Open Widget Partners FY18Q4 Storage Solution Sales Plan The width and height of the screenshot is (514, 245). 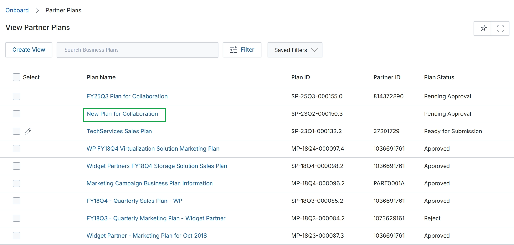pos(157,166)
